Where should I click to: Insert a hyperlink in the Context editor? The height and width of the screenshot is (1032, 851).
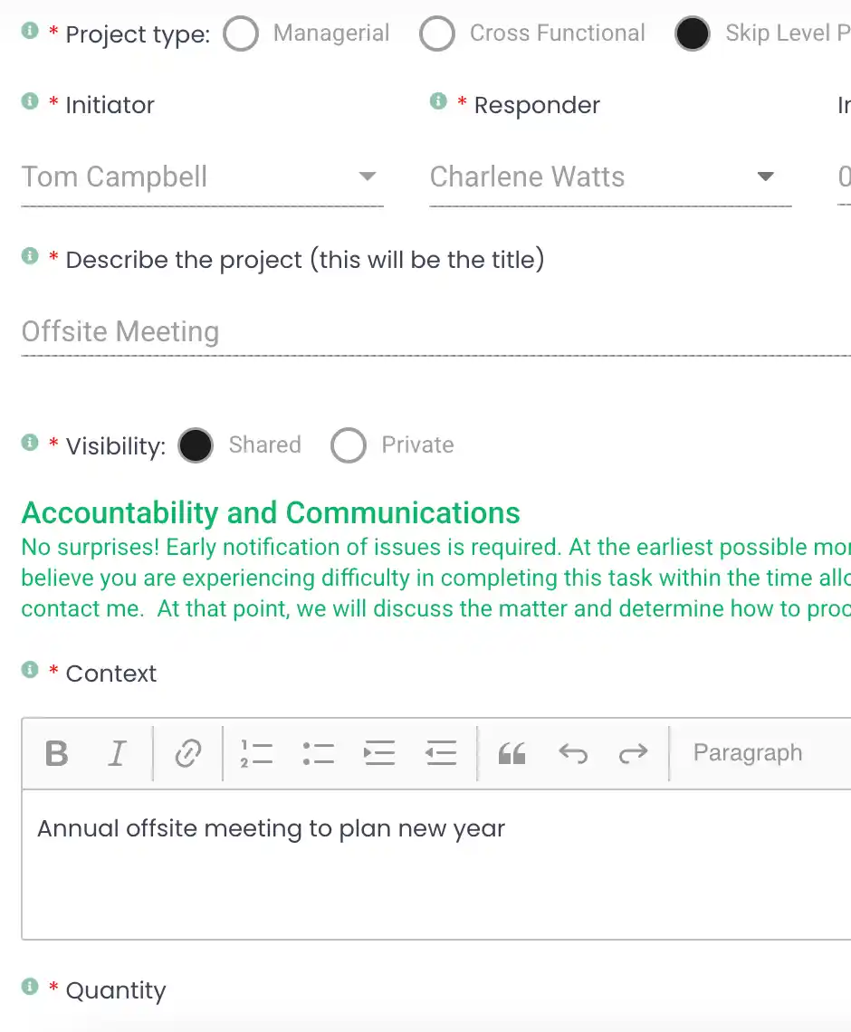coord(186,752)
